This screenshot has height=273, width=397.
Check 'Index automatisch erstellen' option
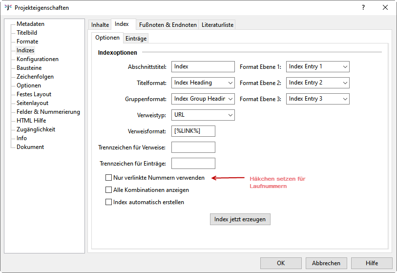pyautogui.click(x=109, y=202)
